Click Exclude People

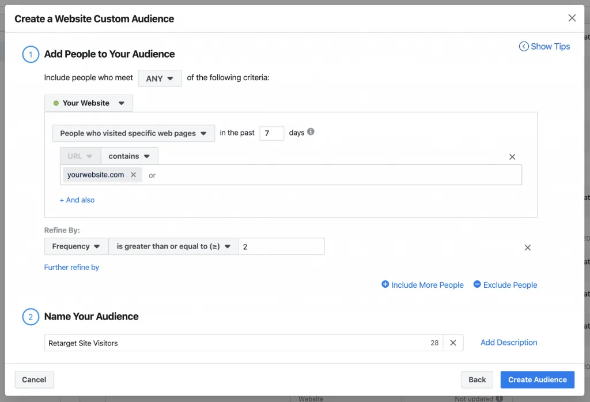tap(505, 285)
